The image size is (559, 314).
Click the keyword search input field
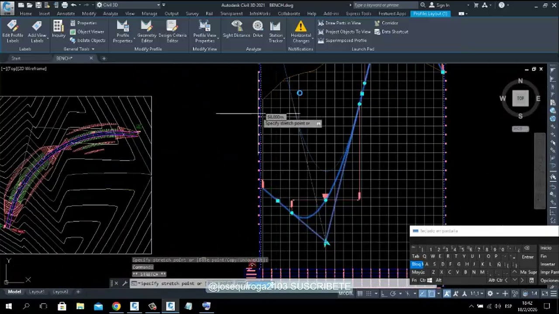coord(386,5)
